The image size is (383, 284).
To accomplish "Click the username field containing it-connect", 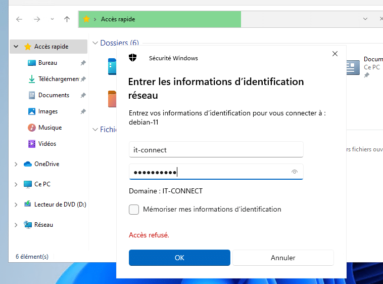I will [x=216, y=150].
